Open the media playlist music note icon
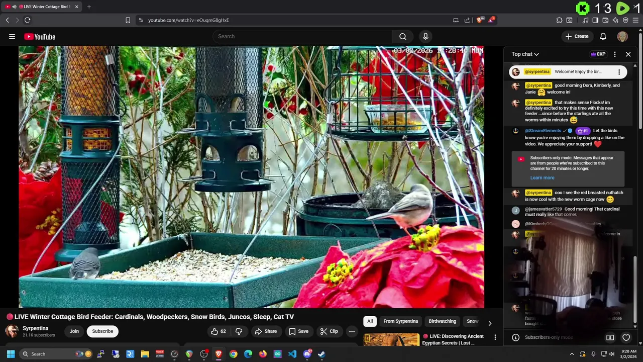This screenshot has width=643, height=362. 585,20
